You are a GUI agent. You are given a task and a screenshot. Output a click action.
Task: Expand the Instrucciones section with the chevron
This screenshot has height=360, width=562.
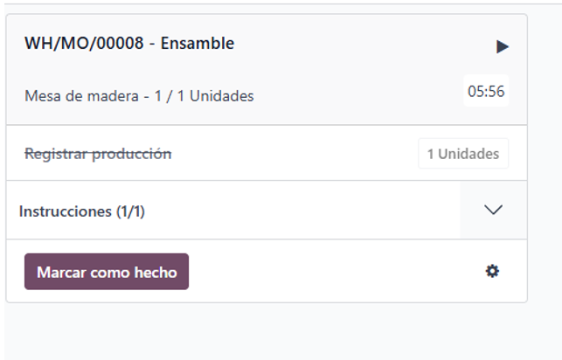click(493, 210)
